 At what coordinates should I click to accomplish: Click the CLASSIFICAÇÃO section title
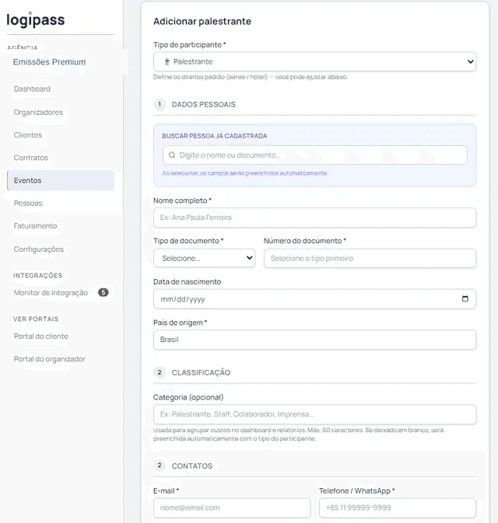[201, 372]
